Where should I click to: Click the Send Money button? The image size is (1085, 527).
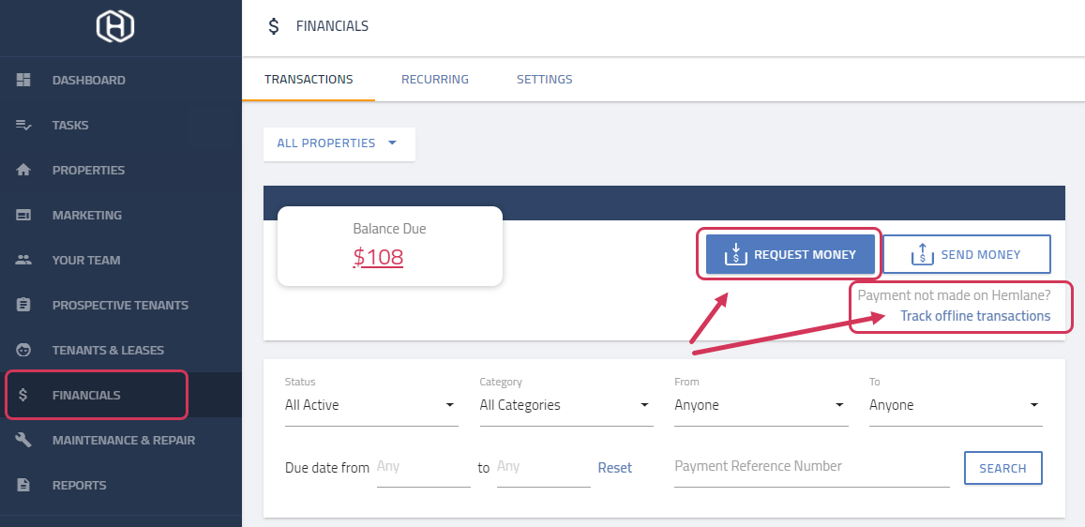[967, 254]
